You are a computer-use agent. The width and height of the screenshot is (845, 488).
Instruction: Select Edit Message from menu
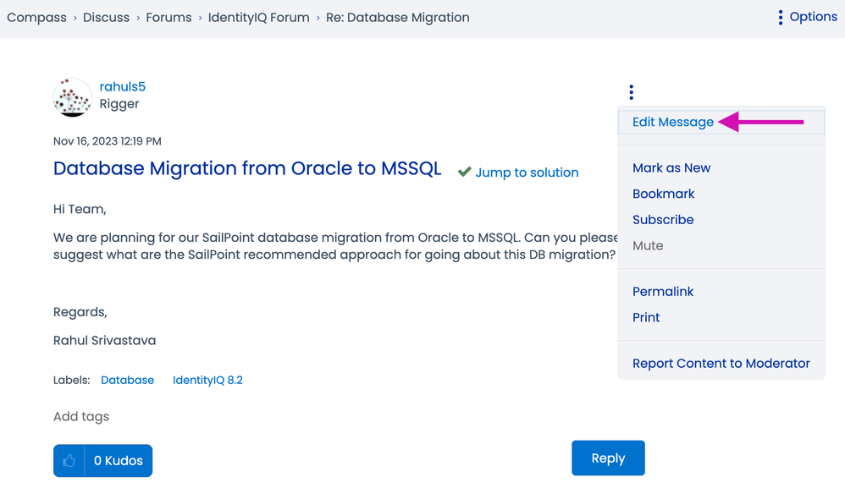[x=672, y=122]
